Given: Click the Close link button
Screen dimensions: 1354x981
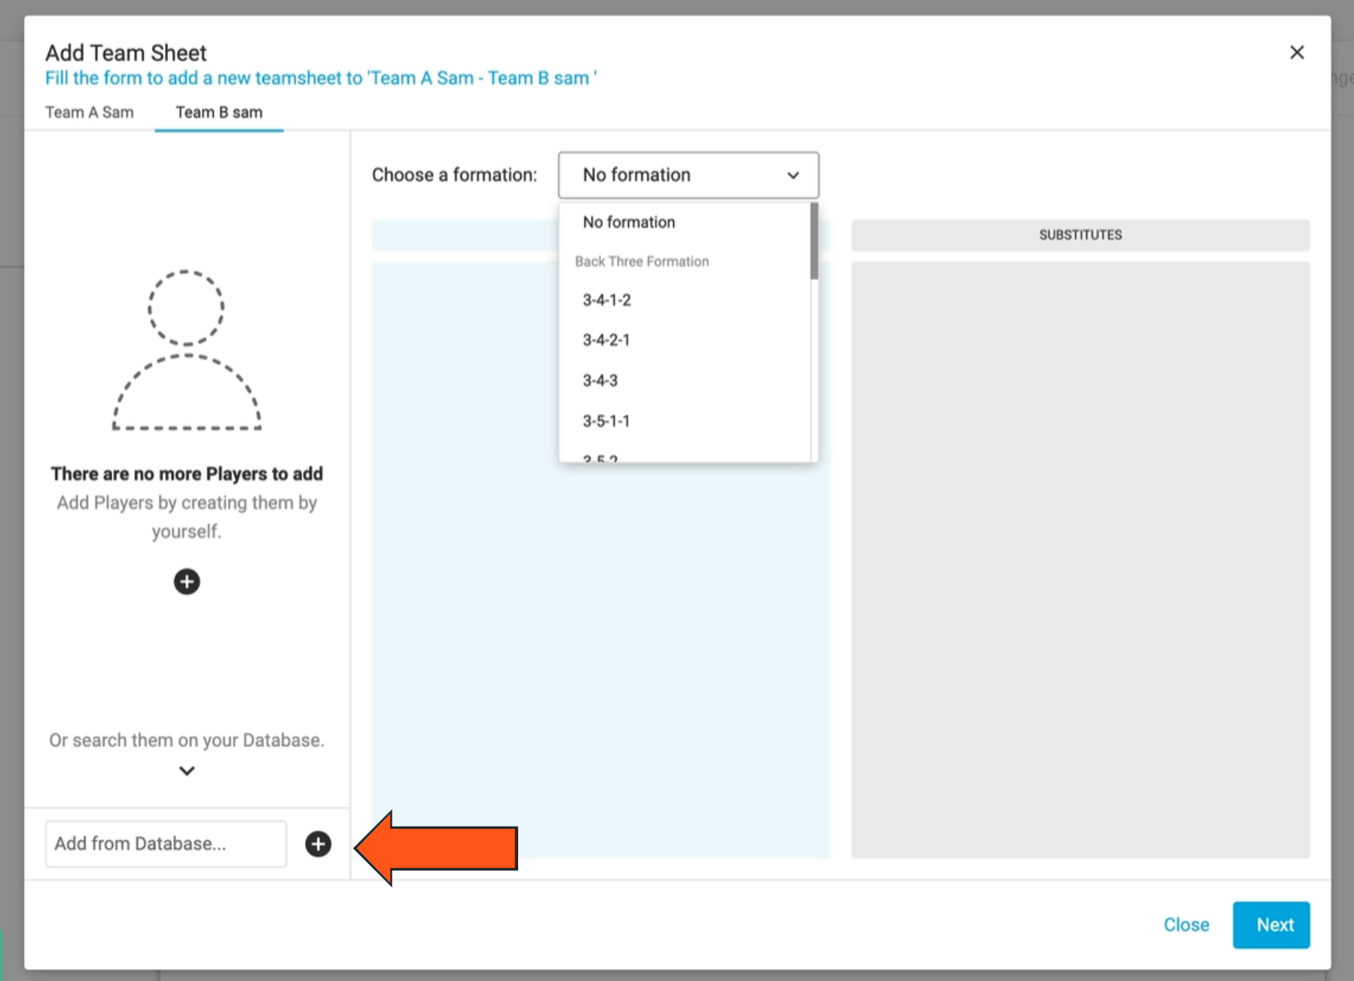Looking at the screenshot, I should click(1186, 924).
